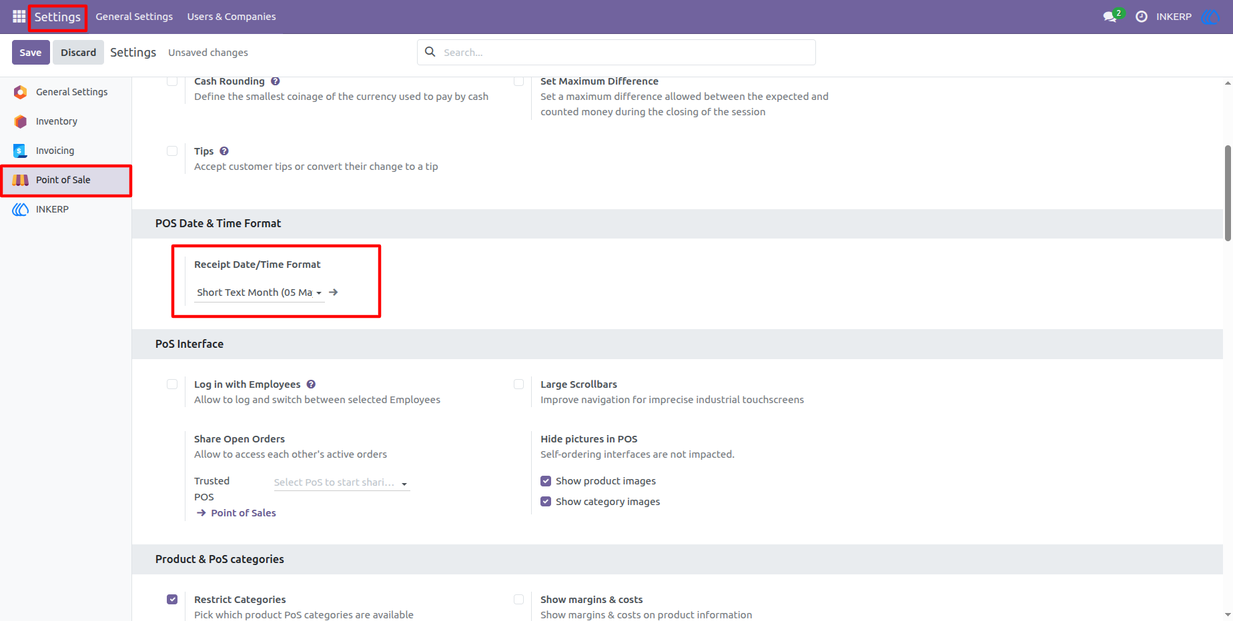Open the Users & Companies menu
Screen dimensions: 1233x621
(x=232, y=17)
